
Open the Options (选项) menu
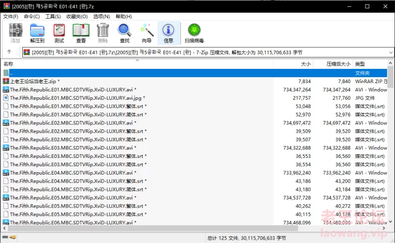(x=102, y=17)
